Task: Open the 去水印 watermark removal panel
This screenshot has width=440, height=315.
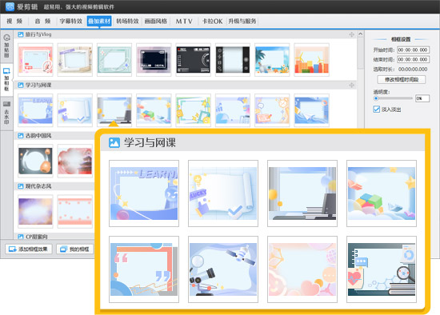Action: click(x=6, y=113)
